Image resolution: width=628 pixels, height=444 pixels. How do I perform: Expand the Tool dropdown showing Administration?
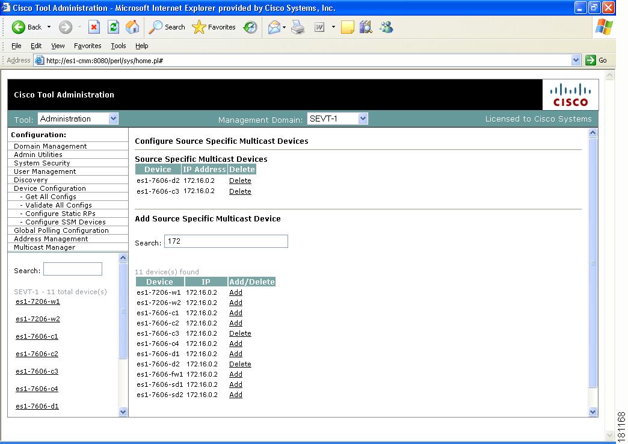[113, 119]
